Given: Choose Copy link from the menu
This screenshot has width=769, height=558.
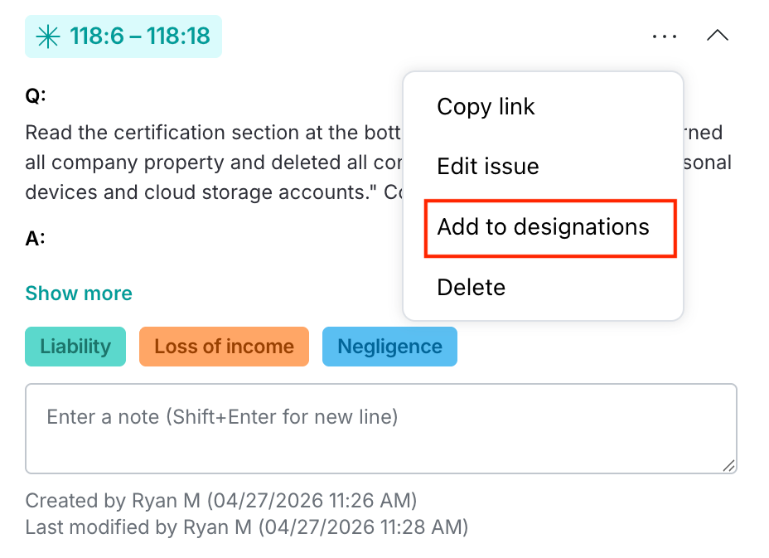Looking at the screenshot, I should coord(486,106).
